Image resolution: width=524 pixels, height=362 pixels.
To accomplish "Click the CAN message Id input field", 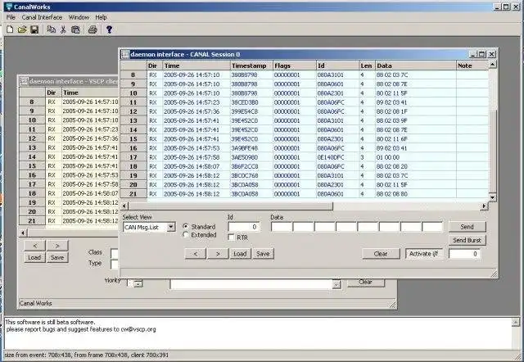I will click(244, 227).
